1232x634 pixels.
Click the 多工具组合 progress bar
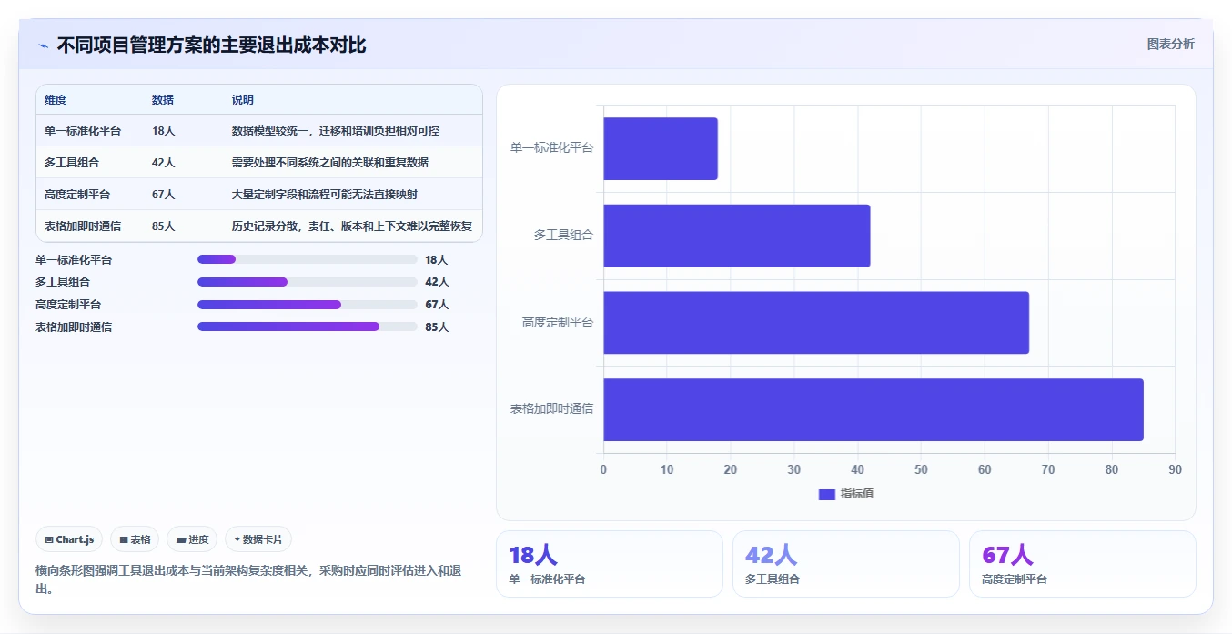(308, 282)
